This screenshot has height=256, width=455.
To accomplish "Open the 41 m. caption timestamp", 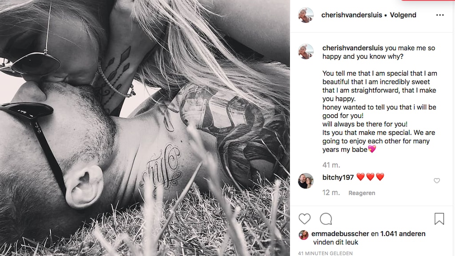I will [331, 165].
